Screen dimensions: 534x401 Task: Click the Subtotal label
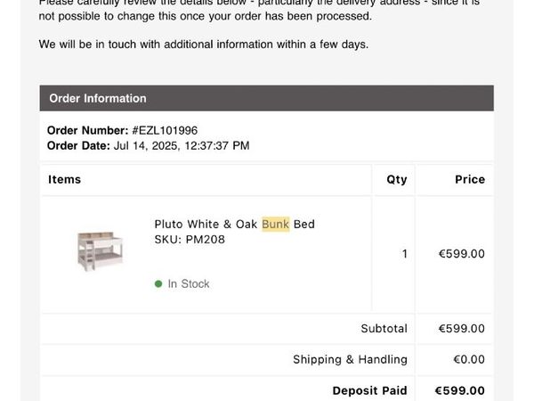[x=384, y=328]
